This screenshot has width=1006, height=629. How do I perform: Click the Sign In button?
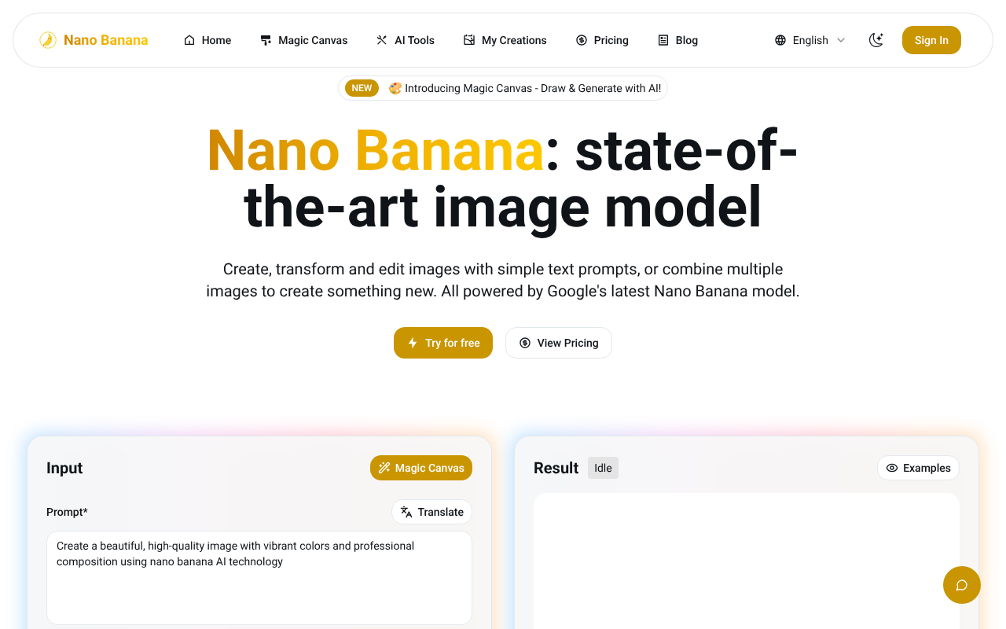(x=931, y=39)
